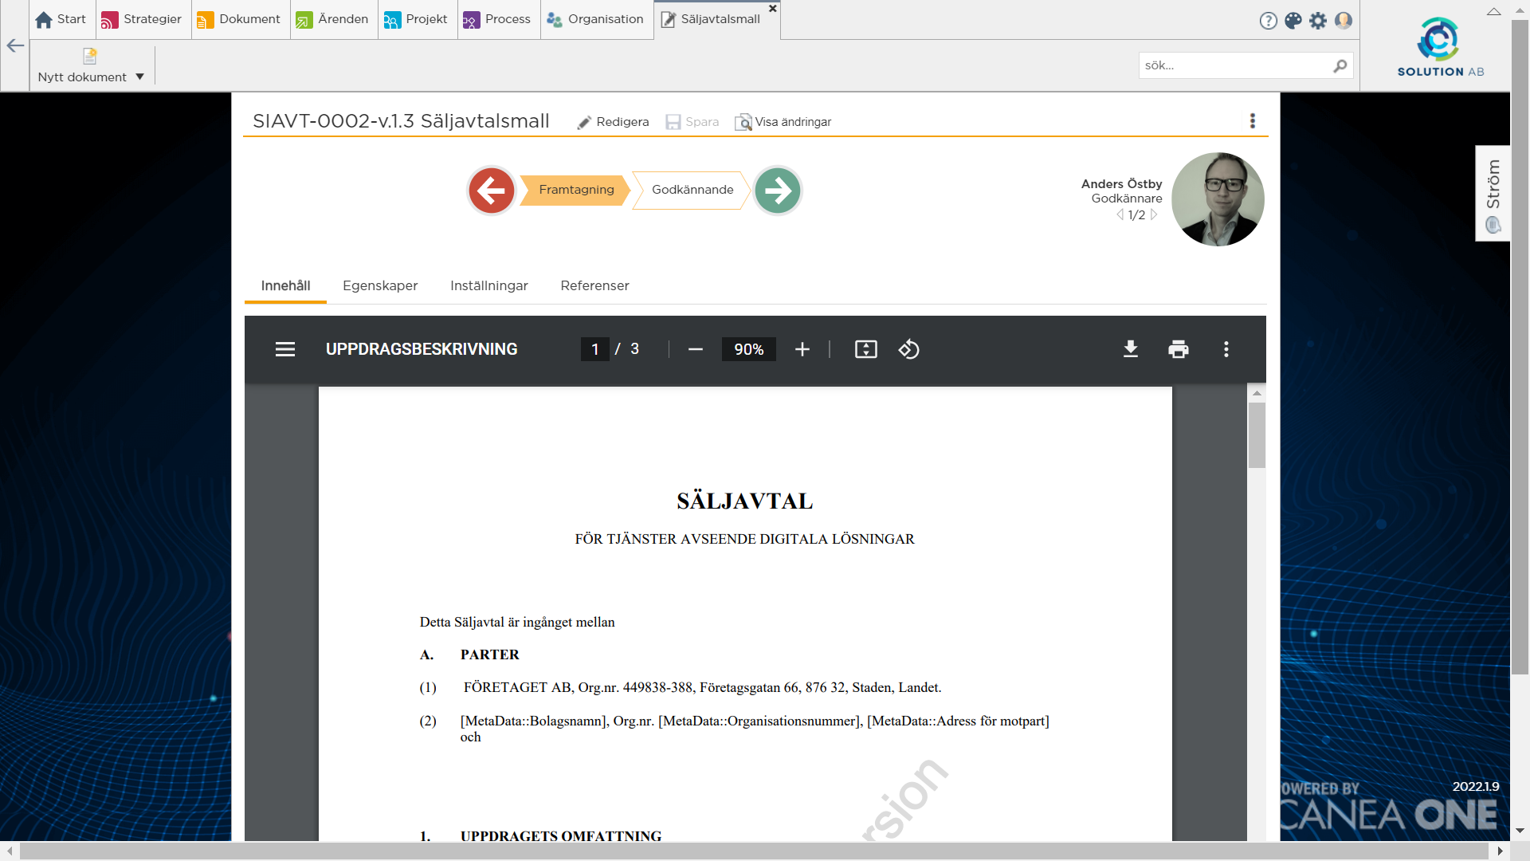1530x861 pixels.
Task: Click the Anders Östby name link
Action: tap(1121, 184)
